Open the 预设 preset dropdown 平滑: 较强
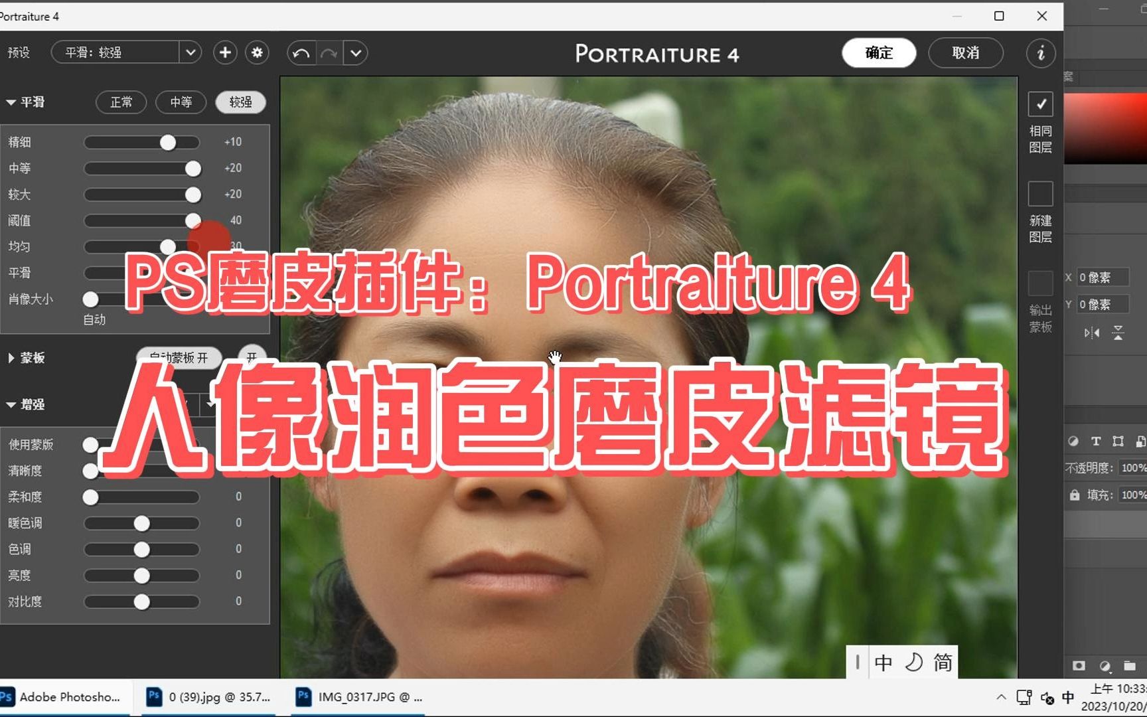 (126, 52)
